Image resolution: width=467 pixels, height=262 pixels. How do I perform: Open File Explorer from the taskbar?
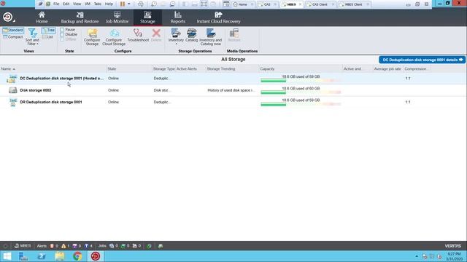click(x=60, y=256)
